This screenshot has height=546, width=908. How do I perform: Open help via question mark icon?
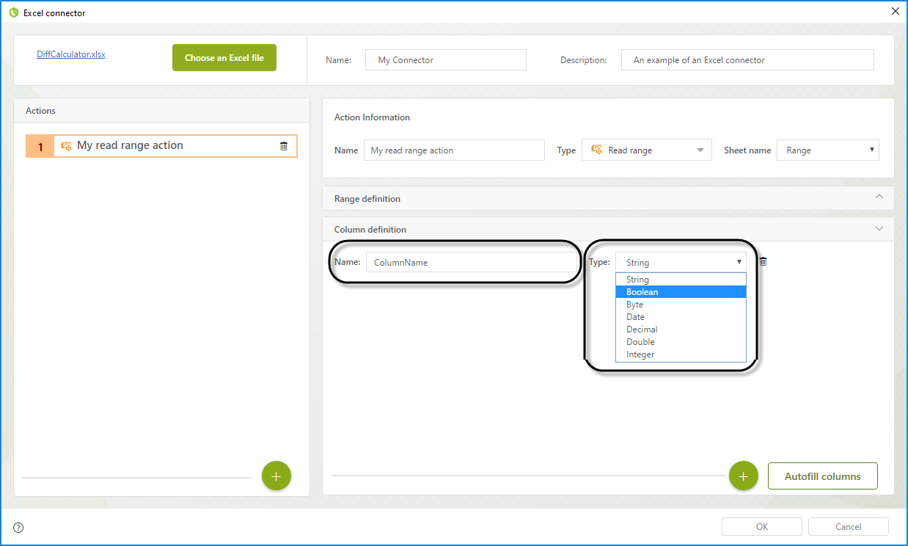pyautogui.click(x=18, y=527)
